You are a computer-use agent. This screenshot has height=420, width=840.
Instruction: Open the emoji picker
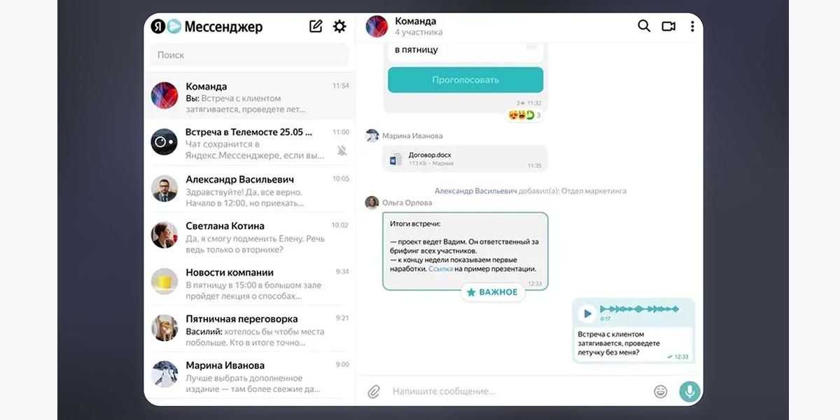[x=660, y=391]
